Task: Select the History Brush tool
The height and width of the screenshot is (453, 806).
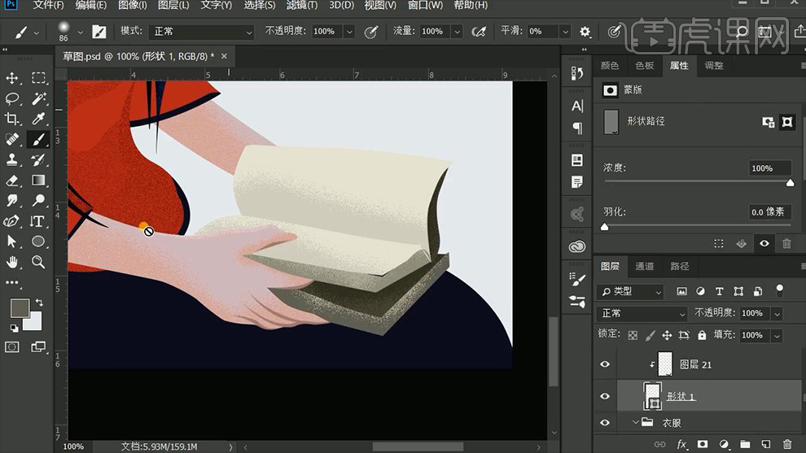Action: pyautogui.click(x=38, y=159)
